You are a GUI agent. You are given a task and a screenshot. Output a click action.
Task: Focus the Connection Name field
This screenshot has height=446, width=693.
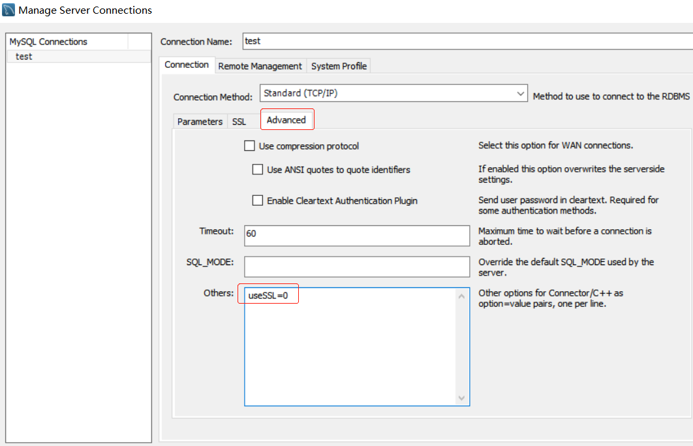pos(468,41)
